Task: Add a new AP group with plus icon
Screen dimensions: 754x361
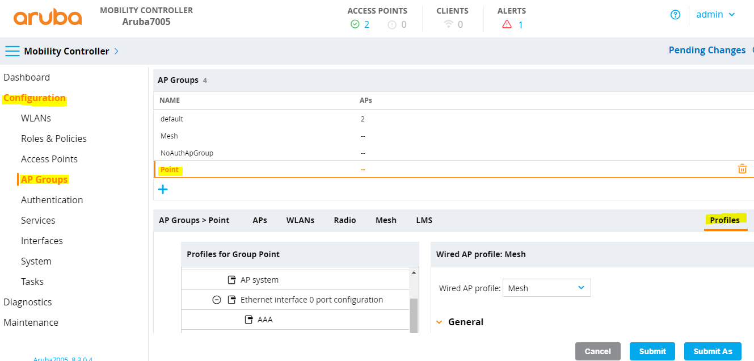Action: (x=163, y=190)
